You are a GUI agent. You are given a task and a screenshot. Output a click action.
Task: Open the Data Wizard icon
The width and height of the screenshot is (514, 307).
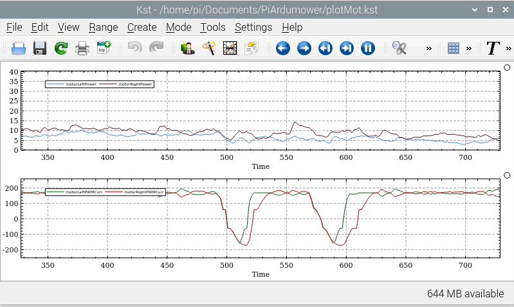(187, 48)
